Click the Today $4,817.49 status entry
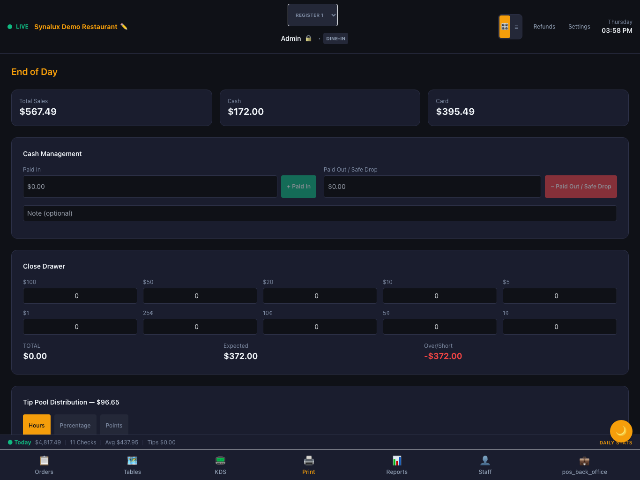This screenshot has width=640, height=480. tap(35, 442)
